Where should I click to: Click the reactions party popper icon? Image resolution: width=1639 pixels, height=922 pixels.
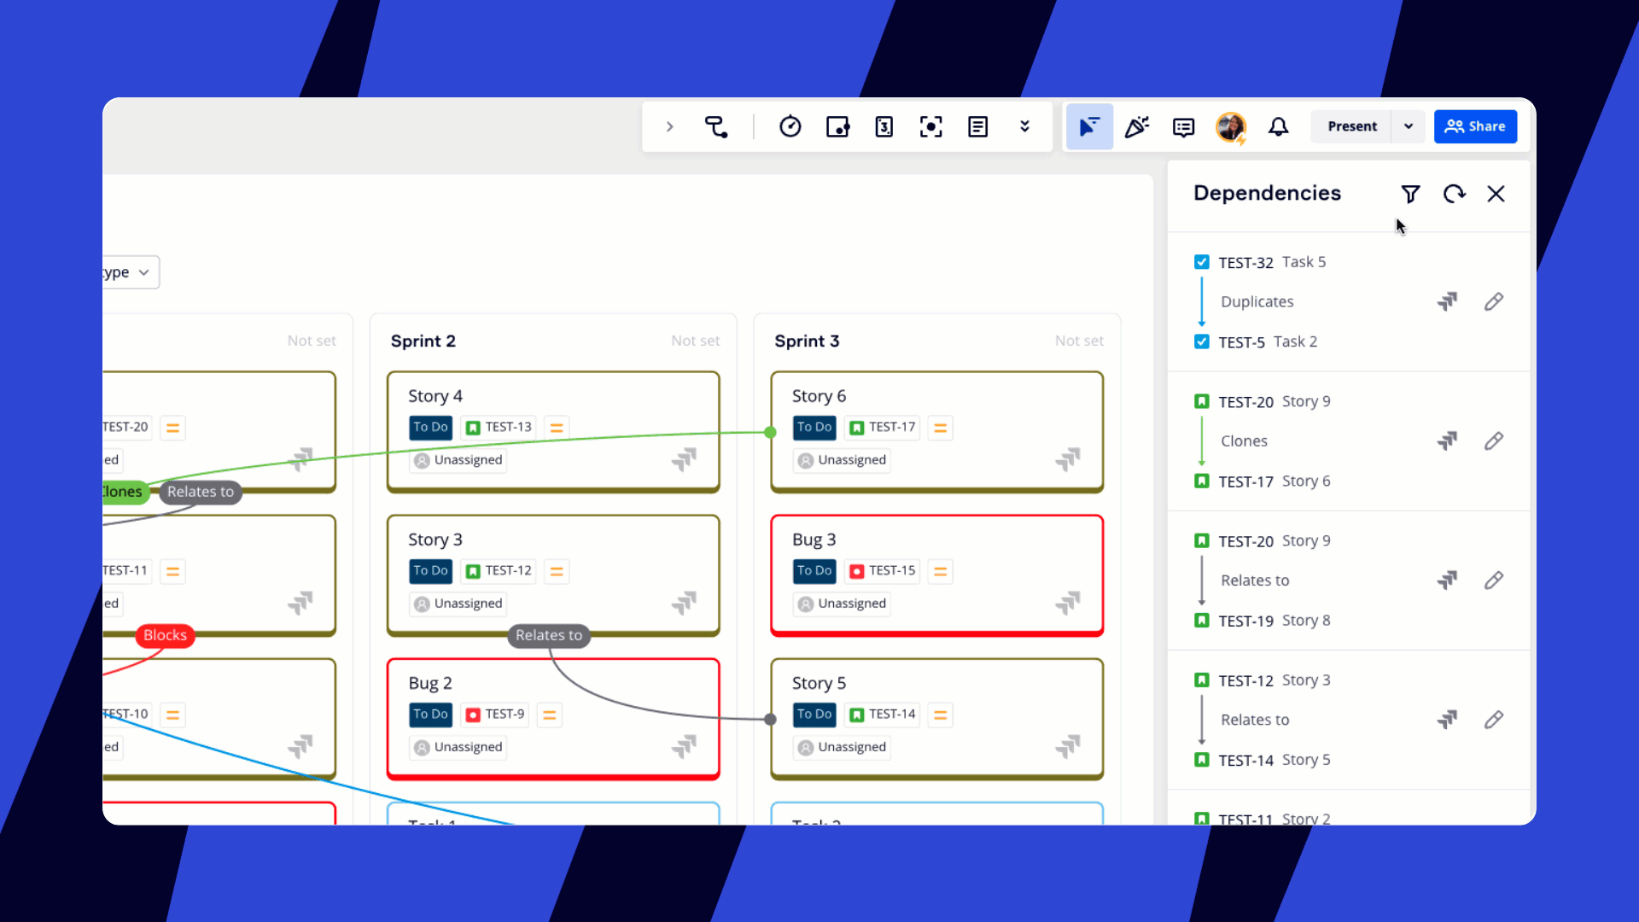[x=1136, y=127]
